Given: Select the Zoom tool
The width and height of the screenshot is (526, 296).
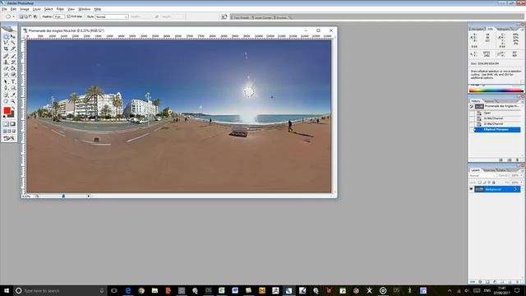Looking at the screenshot, I should 13,101.
